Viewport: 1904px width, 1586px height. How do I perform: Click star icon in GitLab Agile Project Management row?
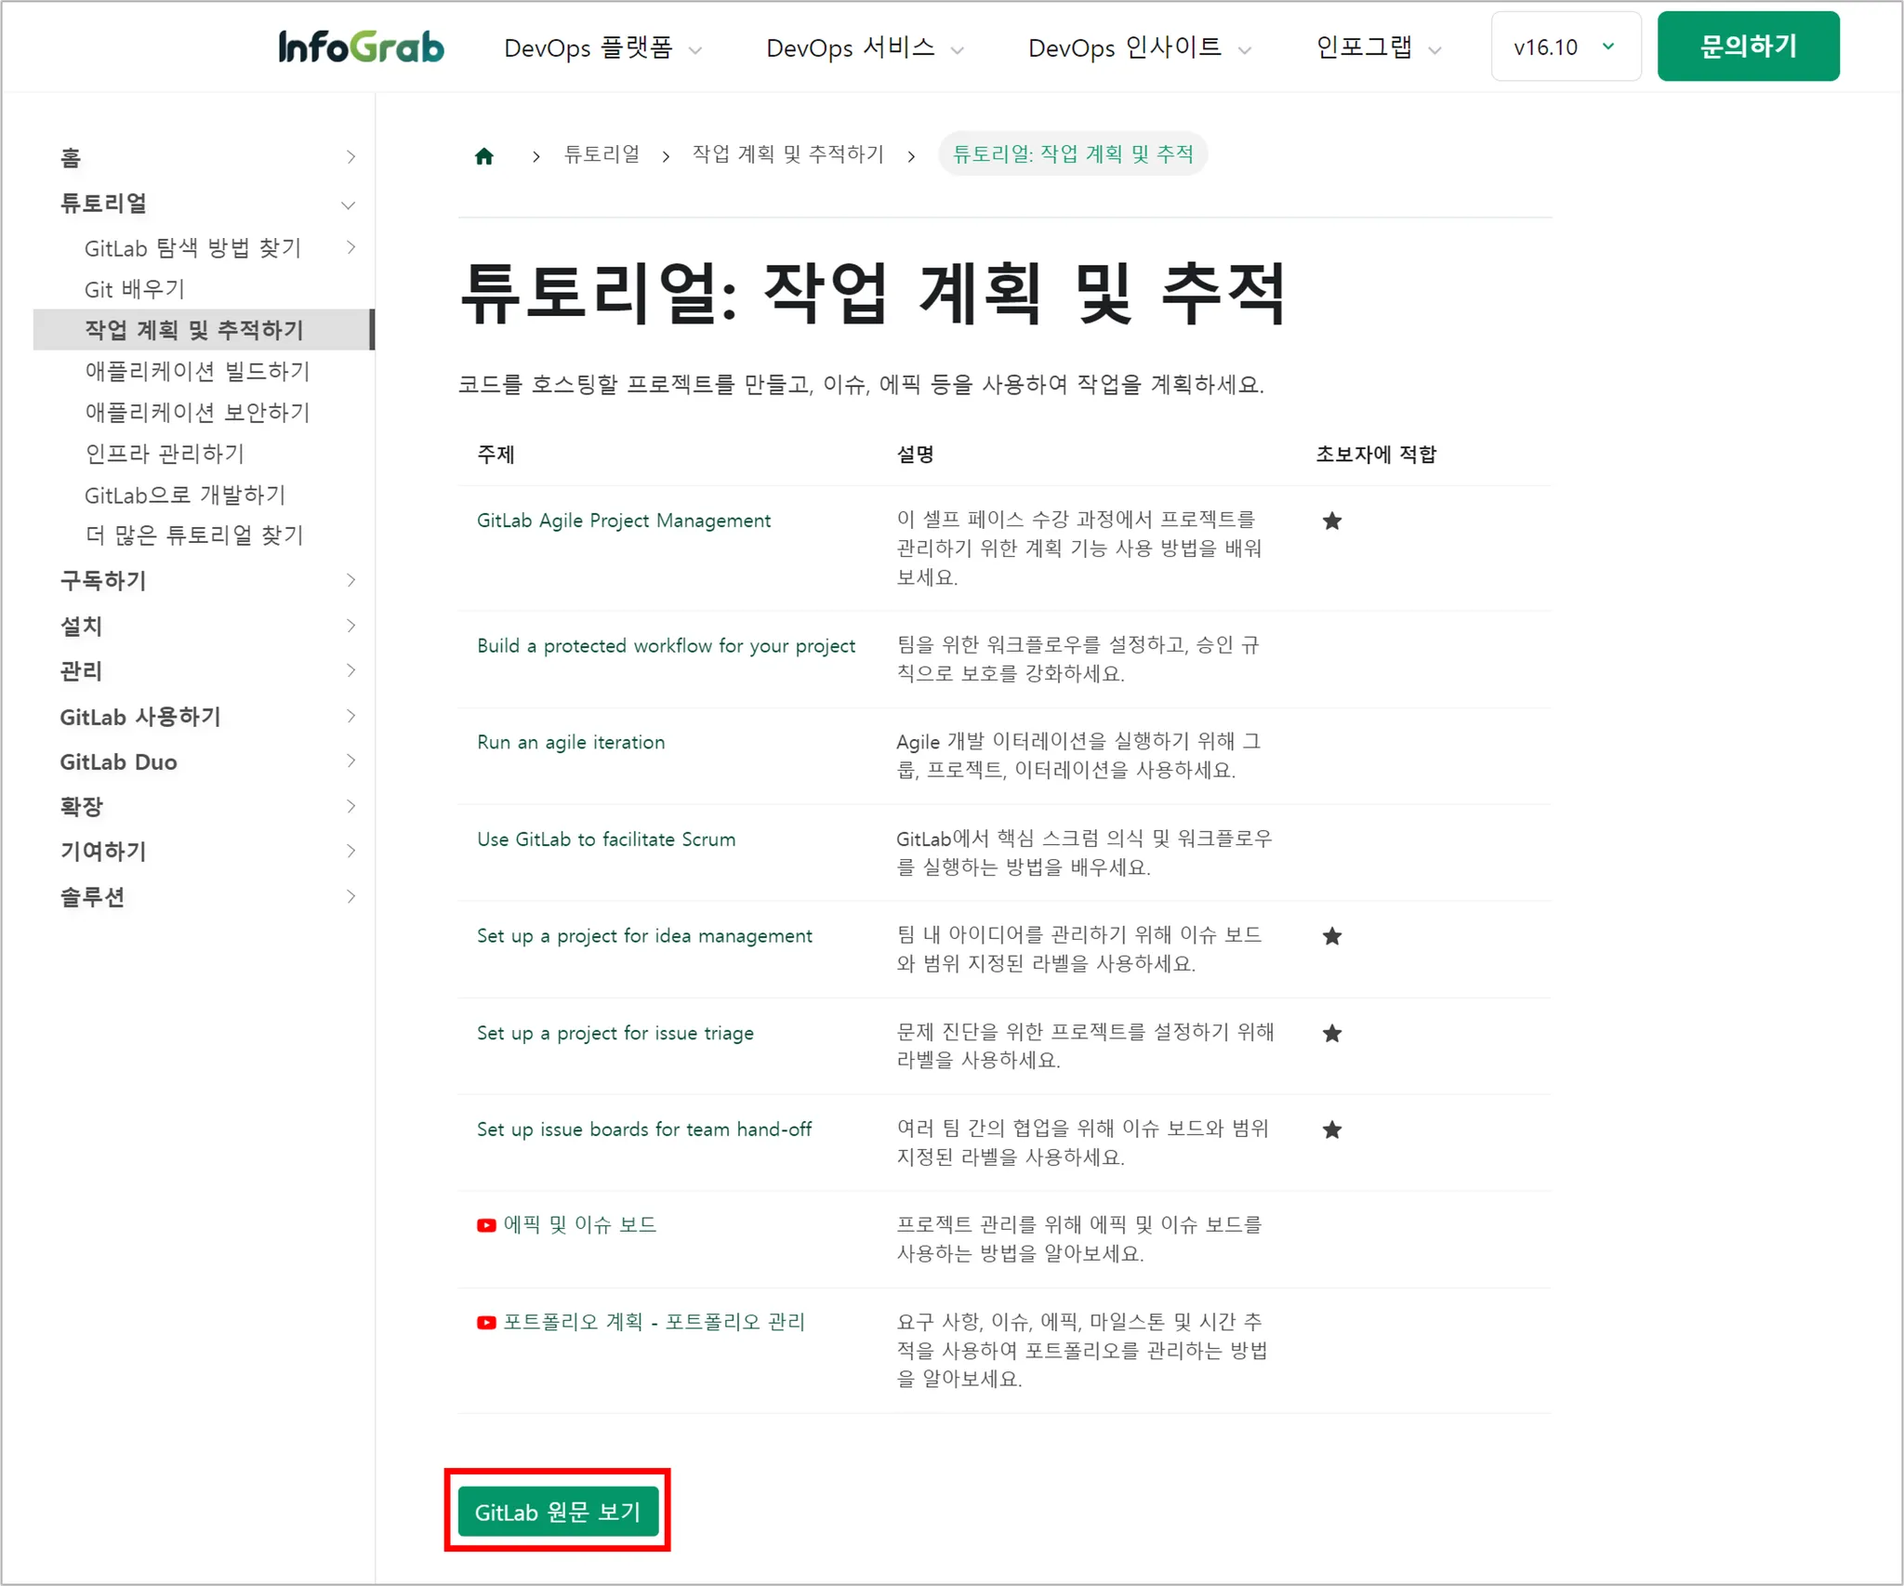click(1331, 521)
